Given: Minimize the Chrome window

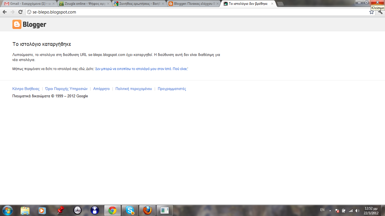Looking at the screenshot, I should point(359,3).
